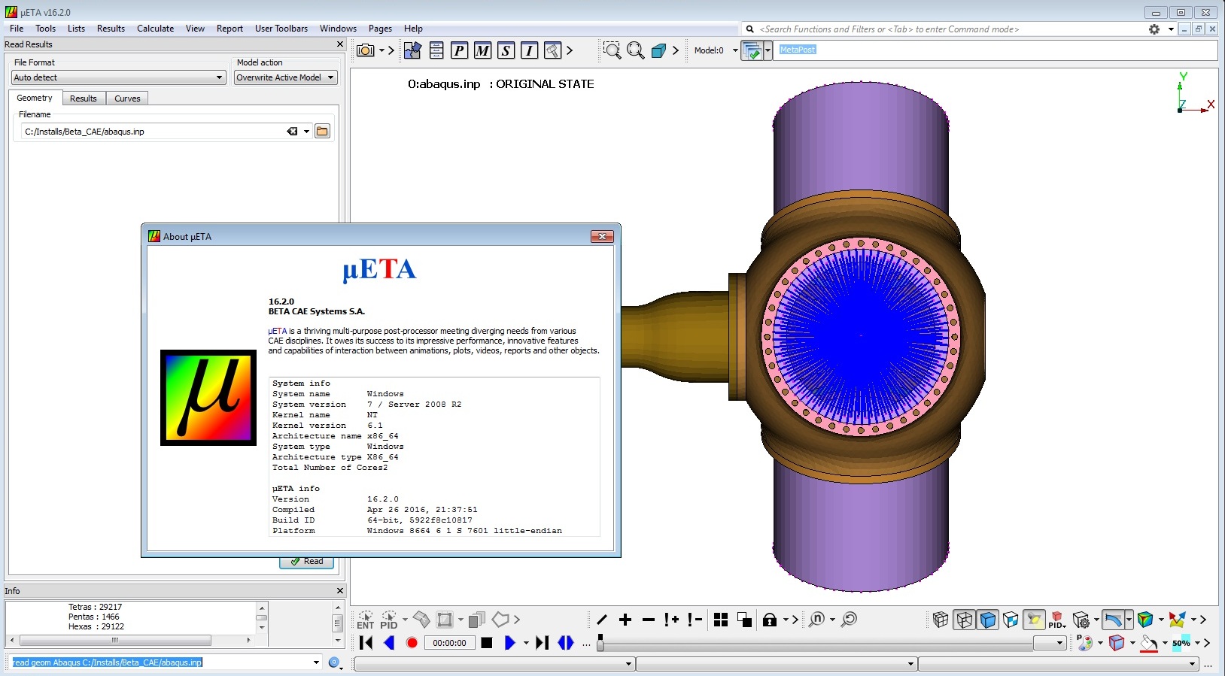Viewport: 1225px width, 676px height.
Task: Click the record animation red button
Action: [x=412, y=643]
